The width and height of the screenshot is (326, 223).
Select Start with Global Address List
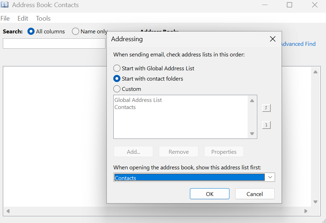[154, 68]
